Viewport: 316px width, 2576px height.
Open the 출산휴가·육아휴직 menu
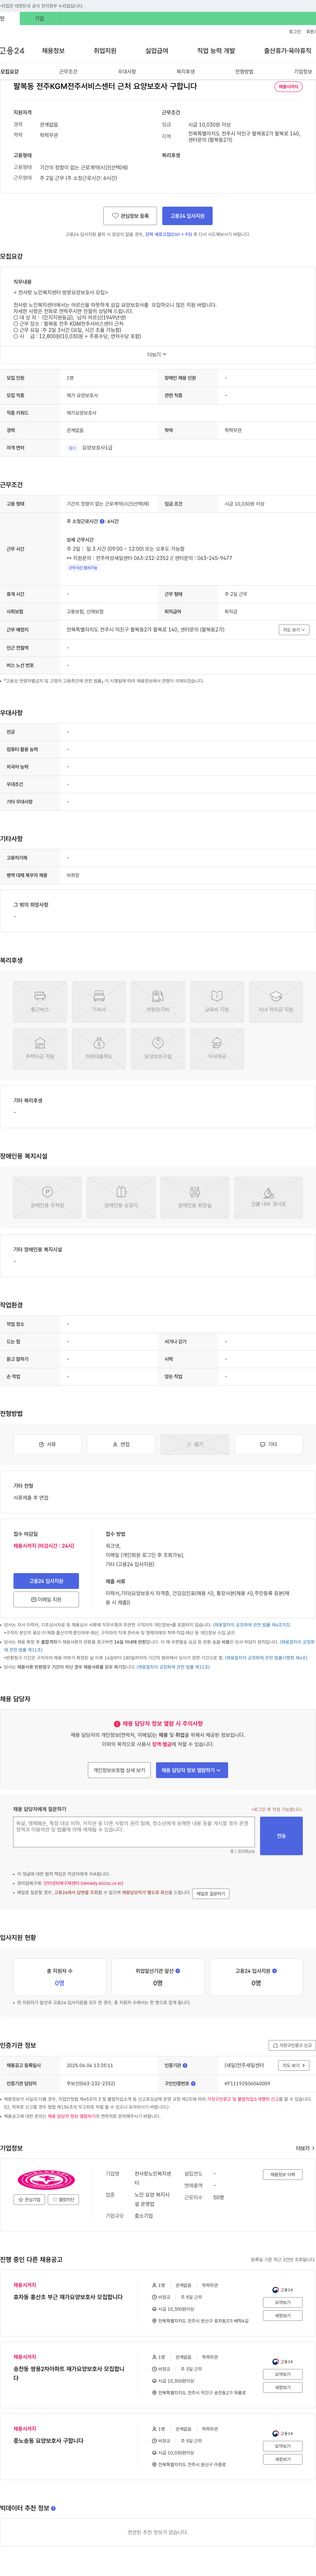(x=288, y=51)
